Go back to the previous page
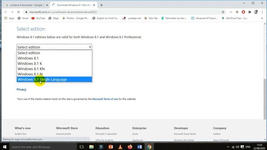267x150 pixels. point(6,12)
